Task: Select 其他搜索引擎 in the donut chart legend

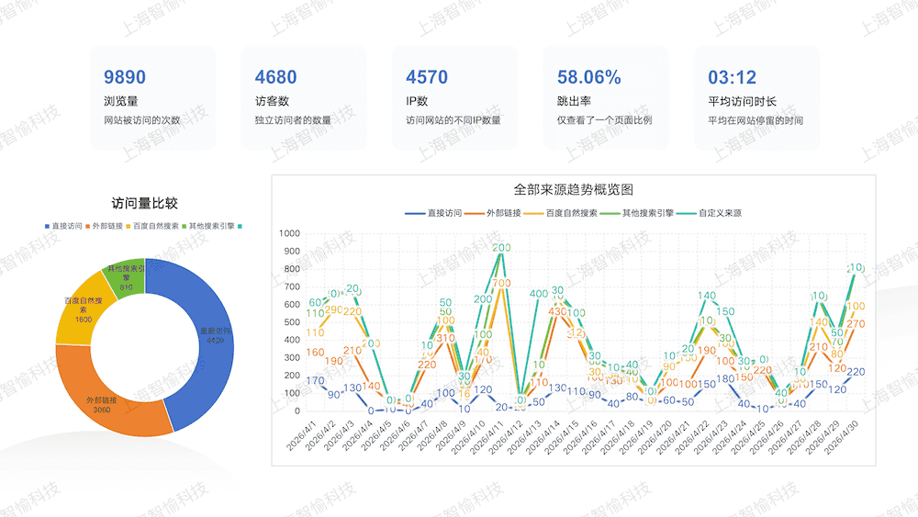Action: coord(207,226)
